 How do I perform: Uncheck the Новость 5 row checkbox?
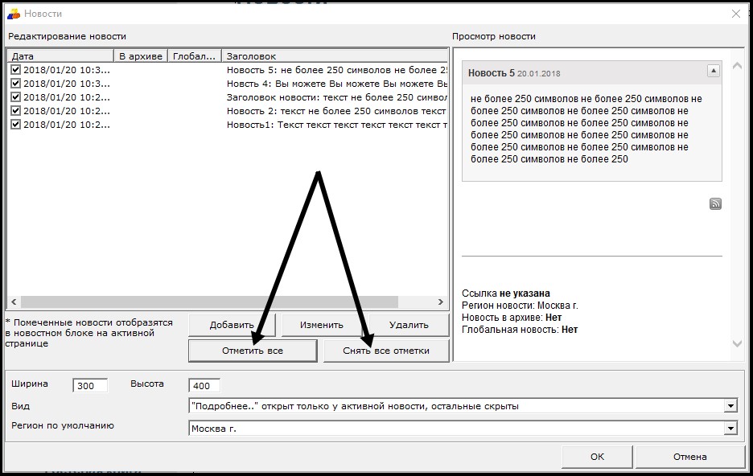(x=15, y=70)
